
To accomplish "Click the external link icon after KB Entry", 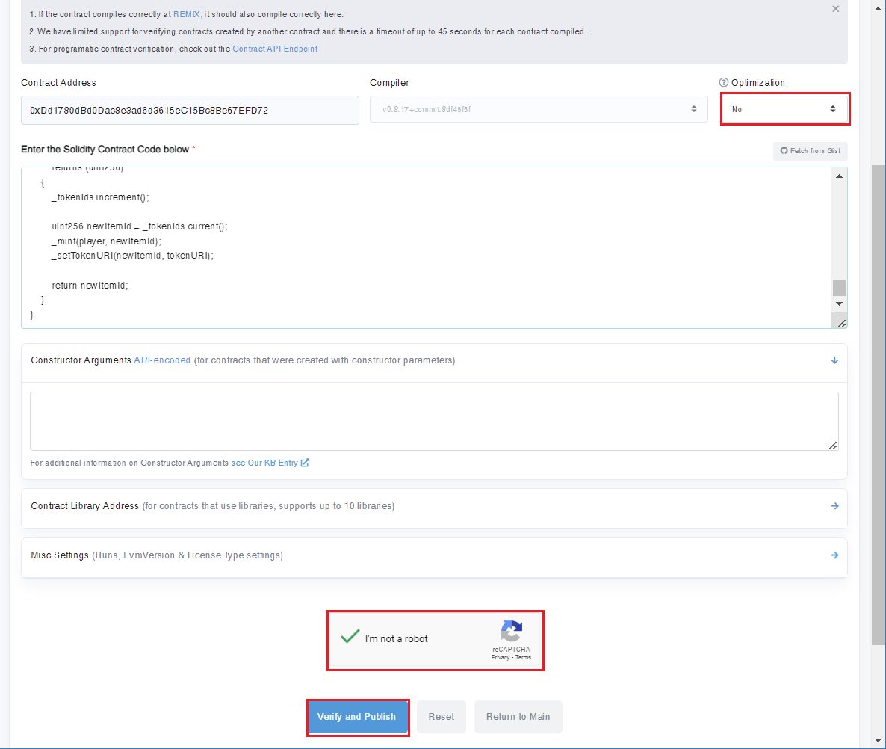I will tap(305, 463).
